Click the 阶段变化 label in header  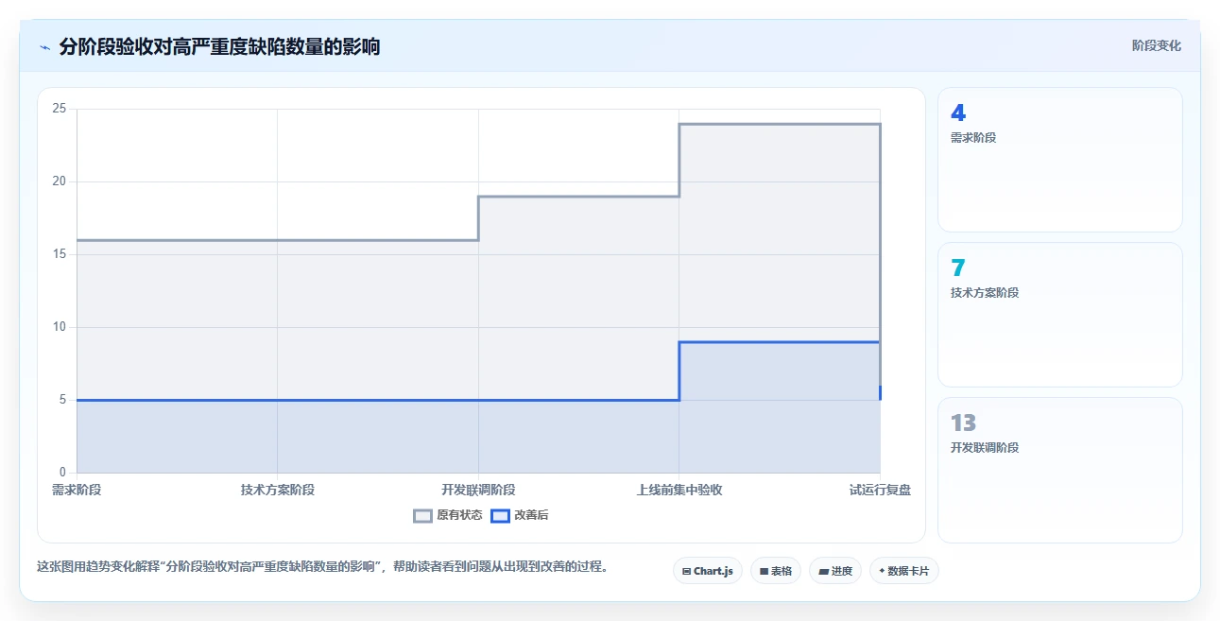click(1156, 45)
